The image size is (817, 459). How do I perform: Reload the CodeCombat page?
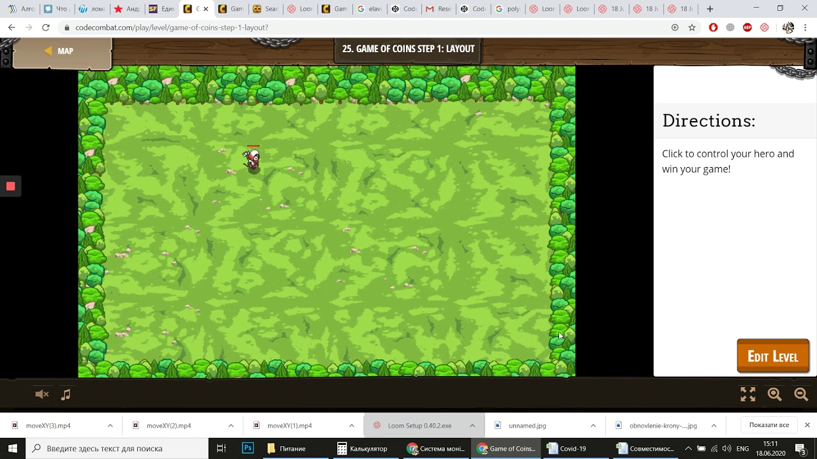pyautogui.click(x=46, y=27)
